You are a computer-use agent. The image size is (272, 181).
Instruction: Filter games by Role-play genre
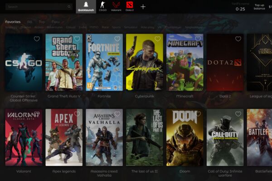[147, 27]
